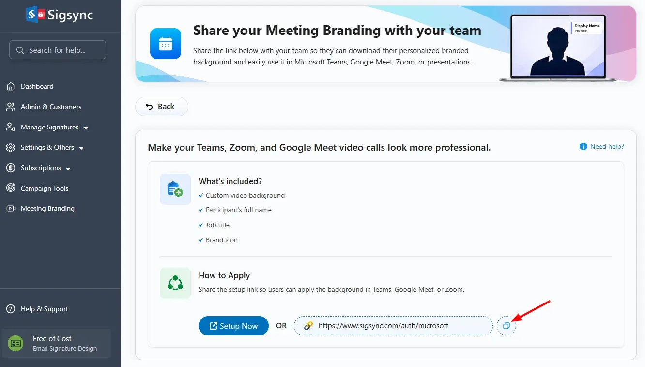Select the sigsync.com setup link field
The width and height of the screenshot is (645, 367).
coord(393,326)
